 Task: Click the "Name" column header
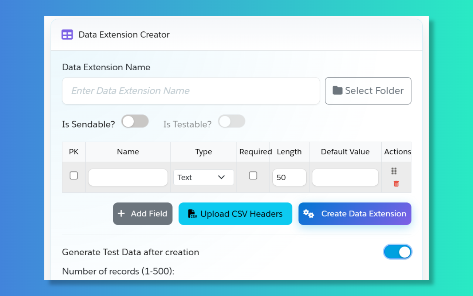pos(128,152)
